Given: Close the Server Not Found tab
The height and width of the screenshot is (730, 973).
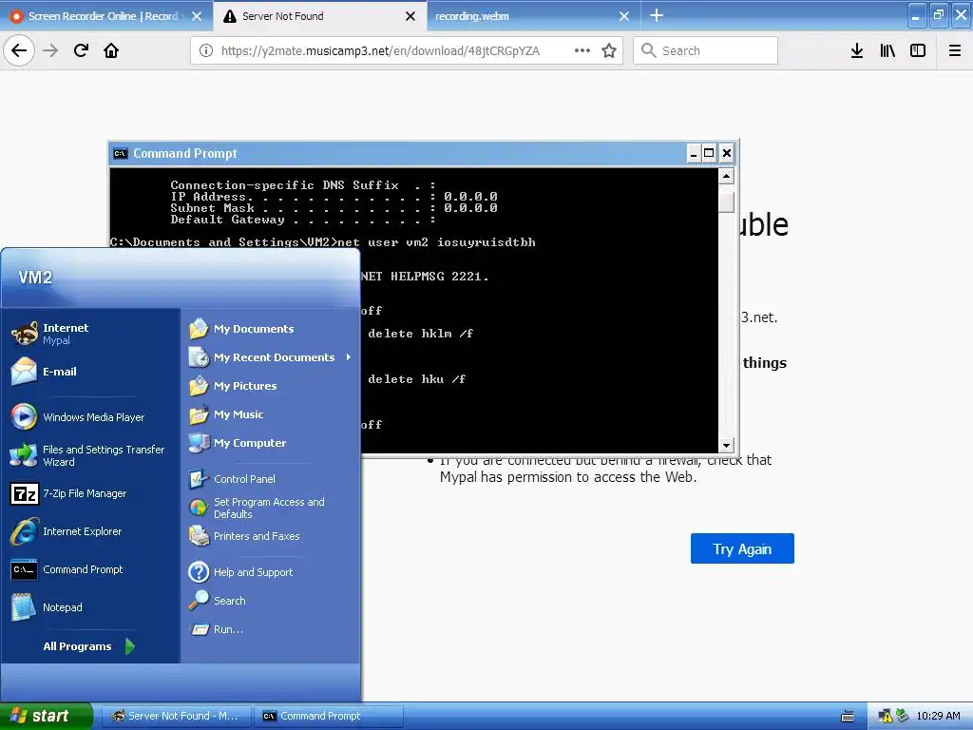Looking at the screenshot, I should [410, 16].
